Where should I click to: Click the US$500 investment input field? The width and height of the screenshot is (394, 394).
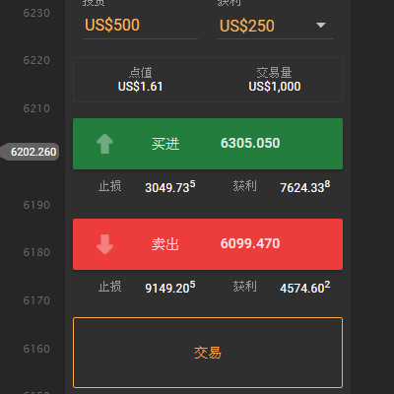tap(140, 26)
